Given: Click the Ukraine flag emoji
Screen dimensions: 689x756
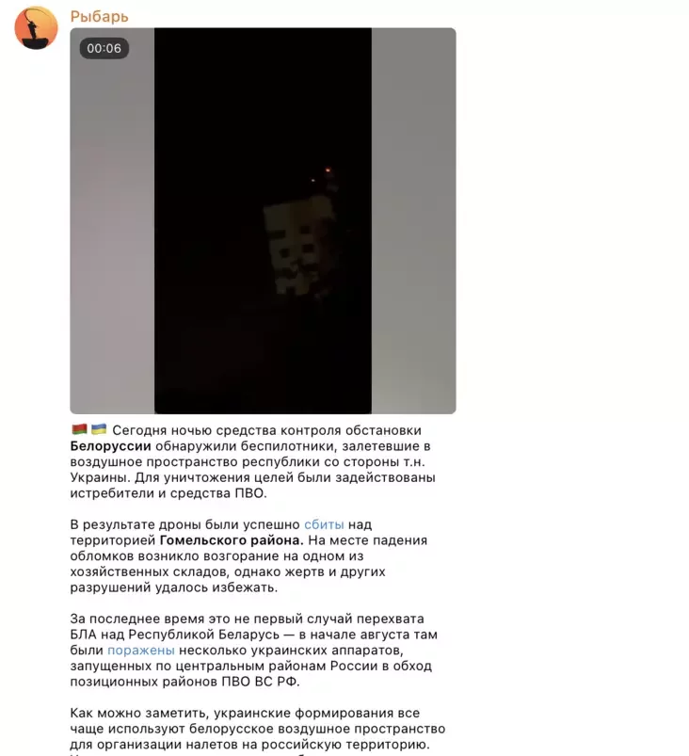Looking at the screenshot, I should [x=99, y=429].
